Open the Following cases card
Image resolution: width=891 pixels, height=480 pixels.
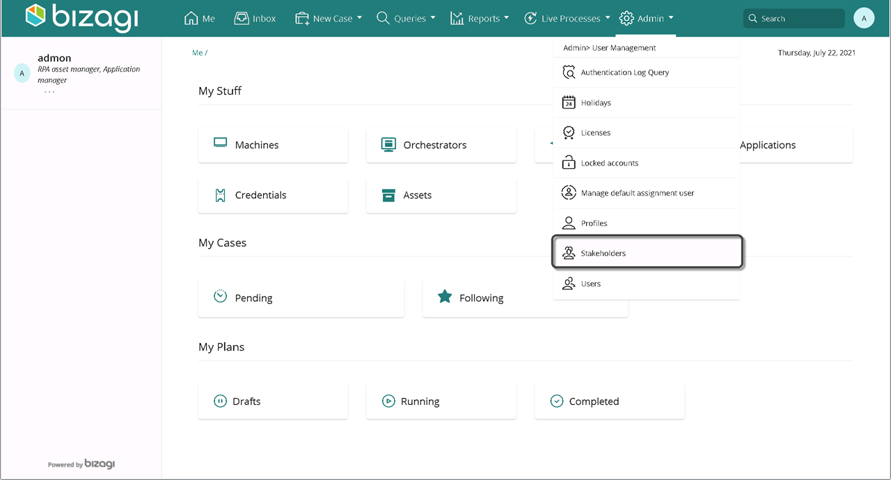click(x=526, y=298)
